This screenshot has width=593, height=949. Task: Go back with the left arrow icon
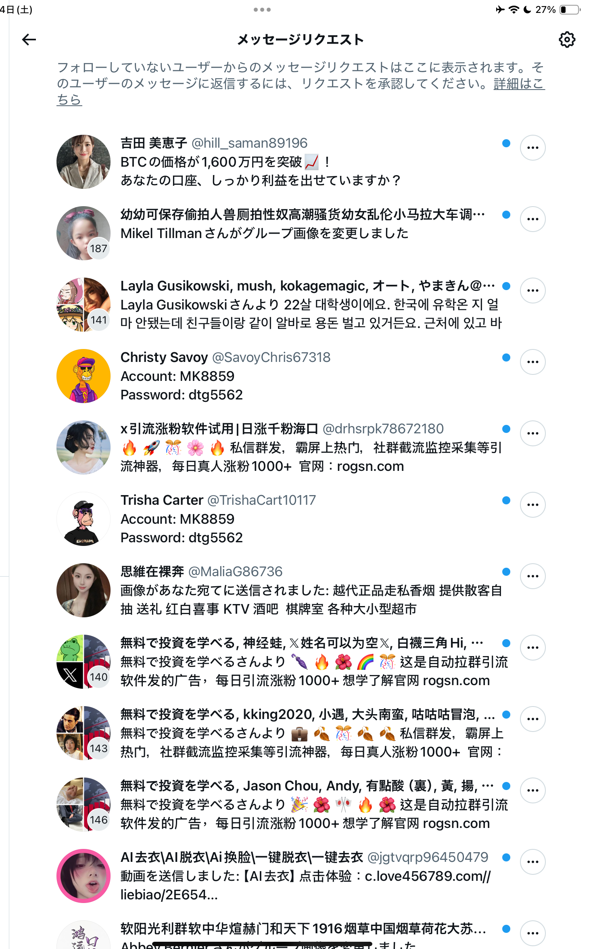click(x=29, y=40)
